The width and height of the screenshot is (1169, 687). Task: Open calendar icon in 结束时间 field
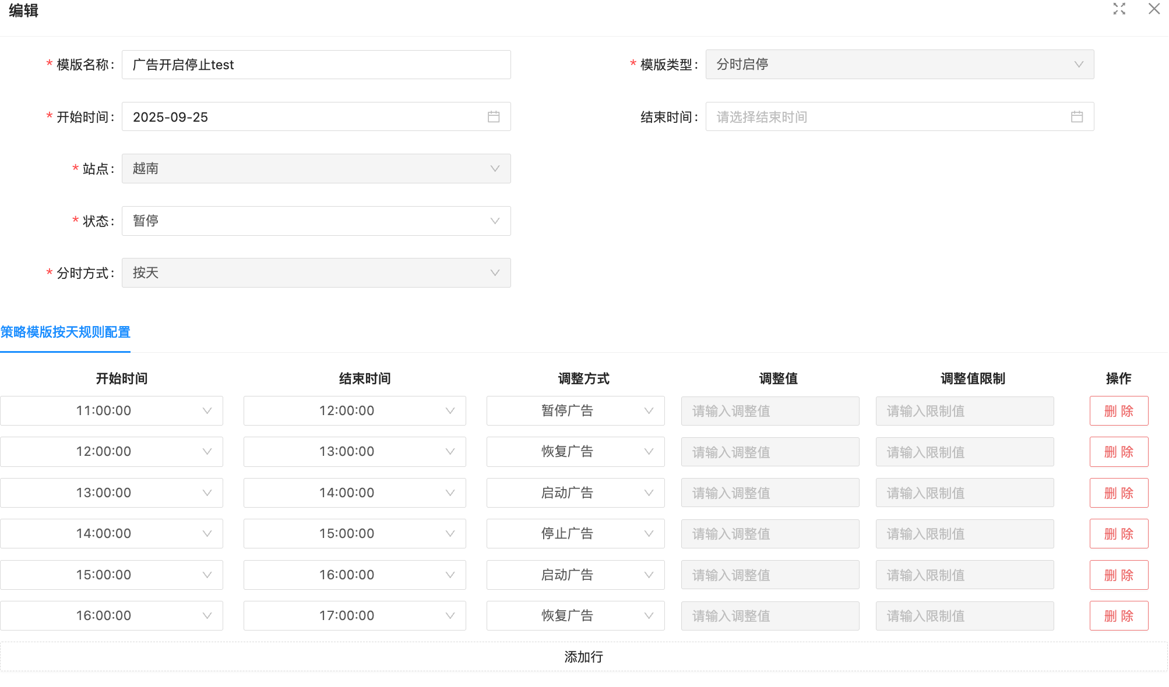pyautogui.click(x=1077, y=116)
